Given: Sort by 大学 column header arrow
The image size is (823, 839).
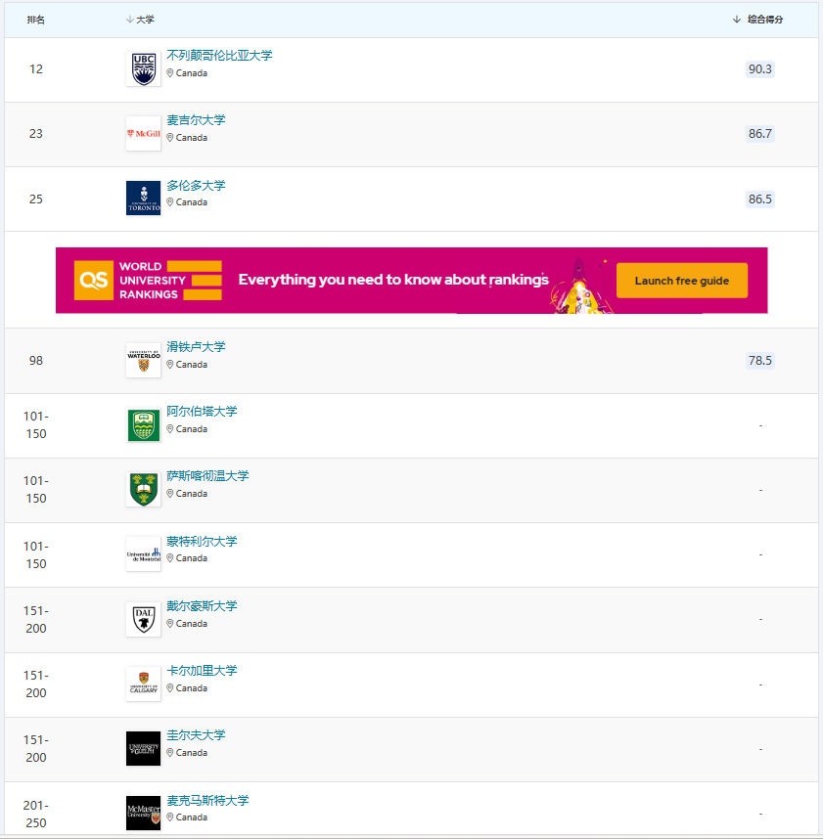Looking at the screenshot, I should pyautogui.click(x=129, y=20).
